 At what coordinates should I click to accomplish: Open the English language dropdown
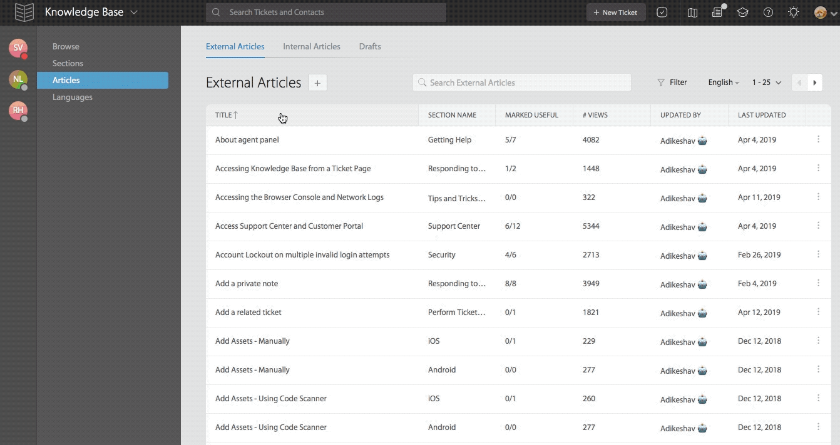[x=724, y=82]
